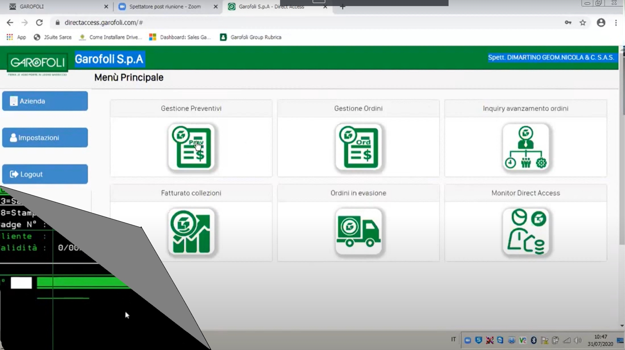Click the address bar URL field
The height and width of the screenshot is (350, 625).
tap(303, 23)
